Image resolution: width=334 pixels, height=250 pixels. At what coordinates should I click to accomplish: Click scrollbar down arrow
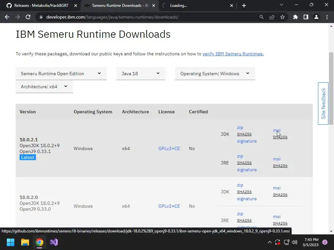point(331,231)
